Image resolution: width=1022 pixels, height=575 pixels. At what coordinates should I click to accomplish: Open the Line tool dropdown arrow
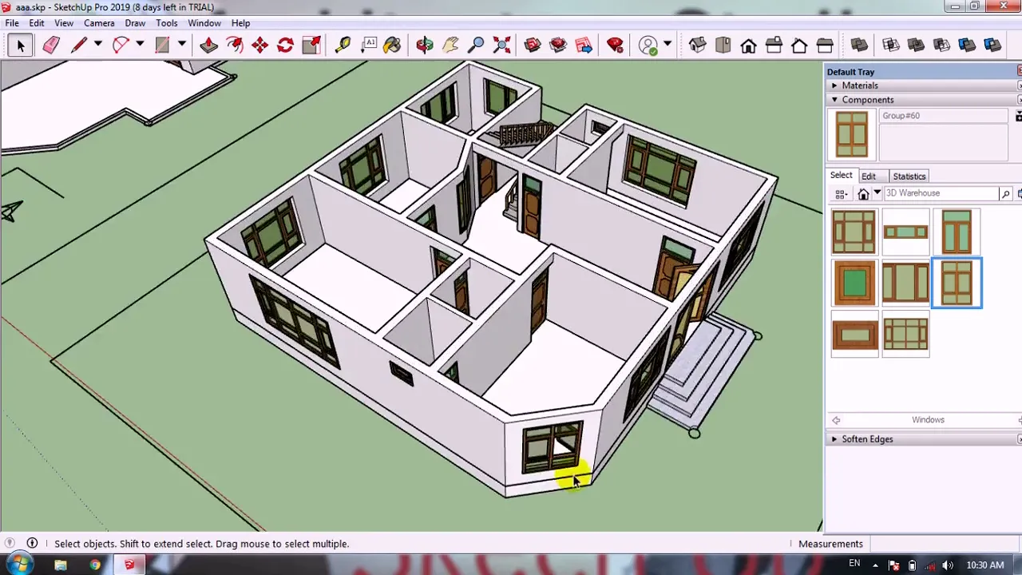(x=98, y=45)
